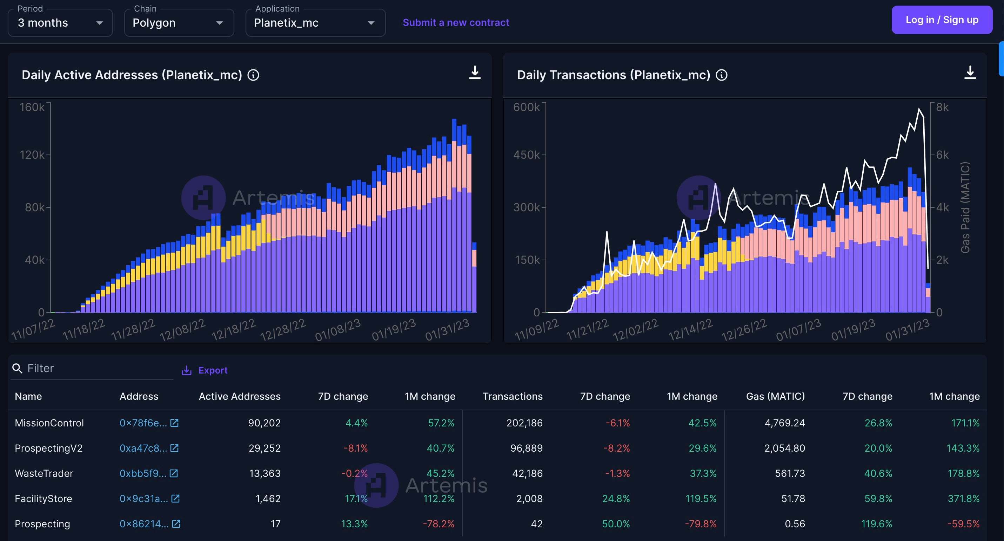
Task: Click the search magnifier icon by Filter
Action: click(17, 368)
